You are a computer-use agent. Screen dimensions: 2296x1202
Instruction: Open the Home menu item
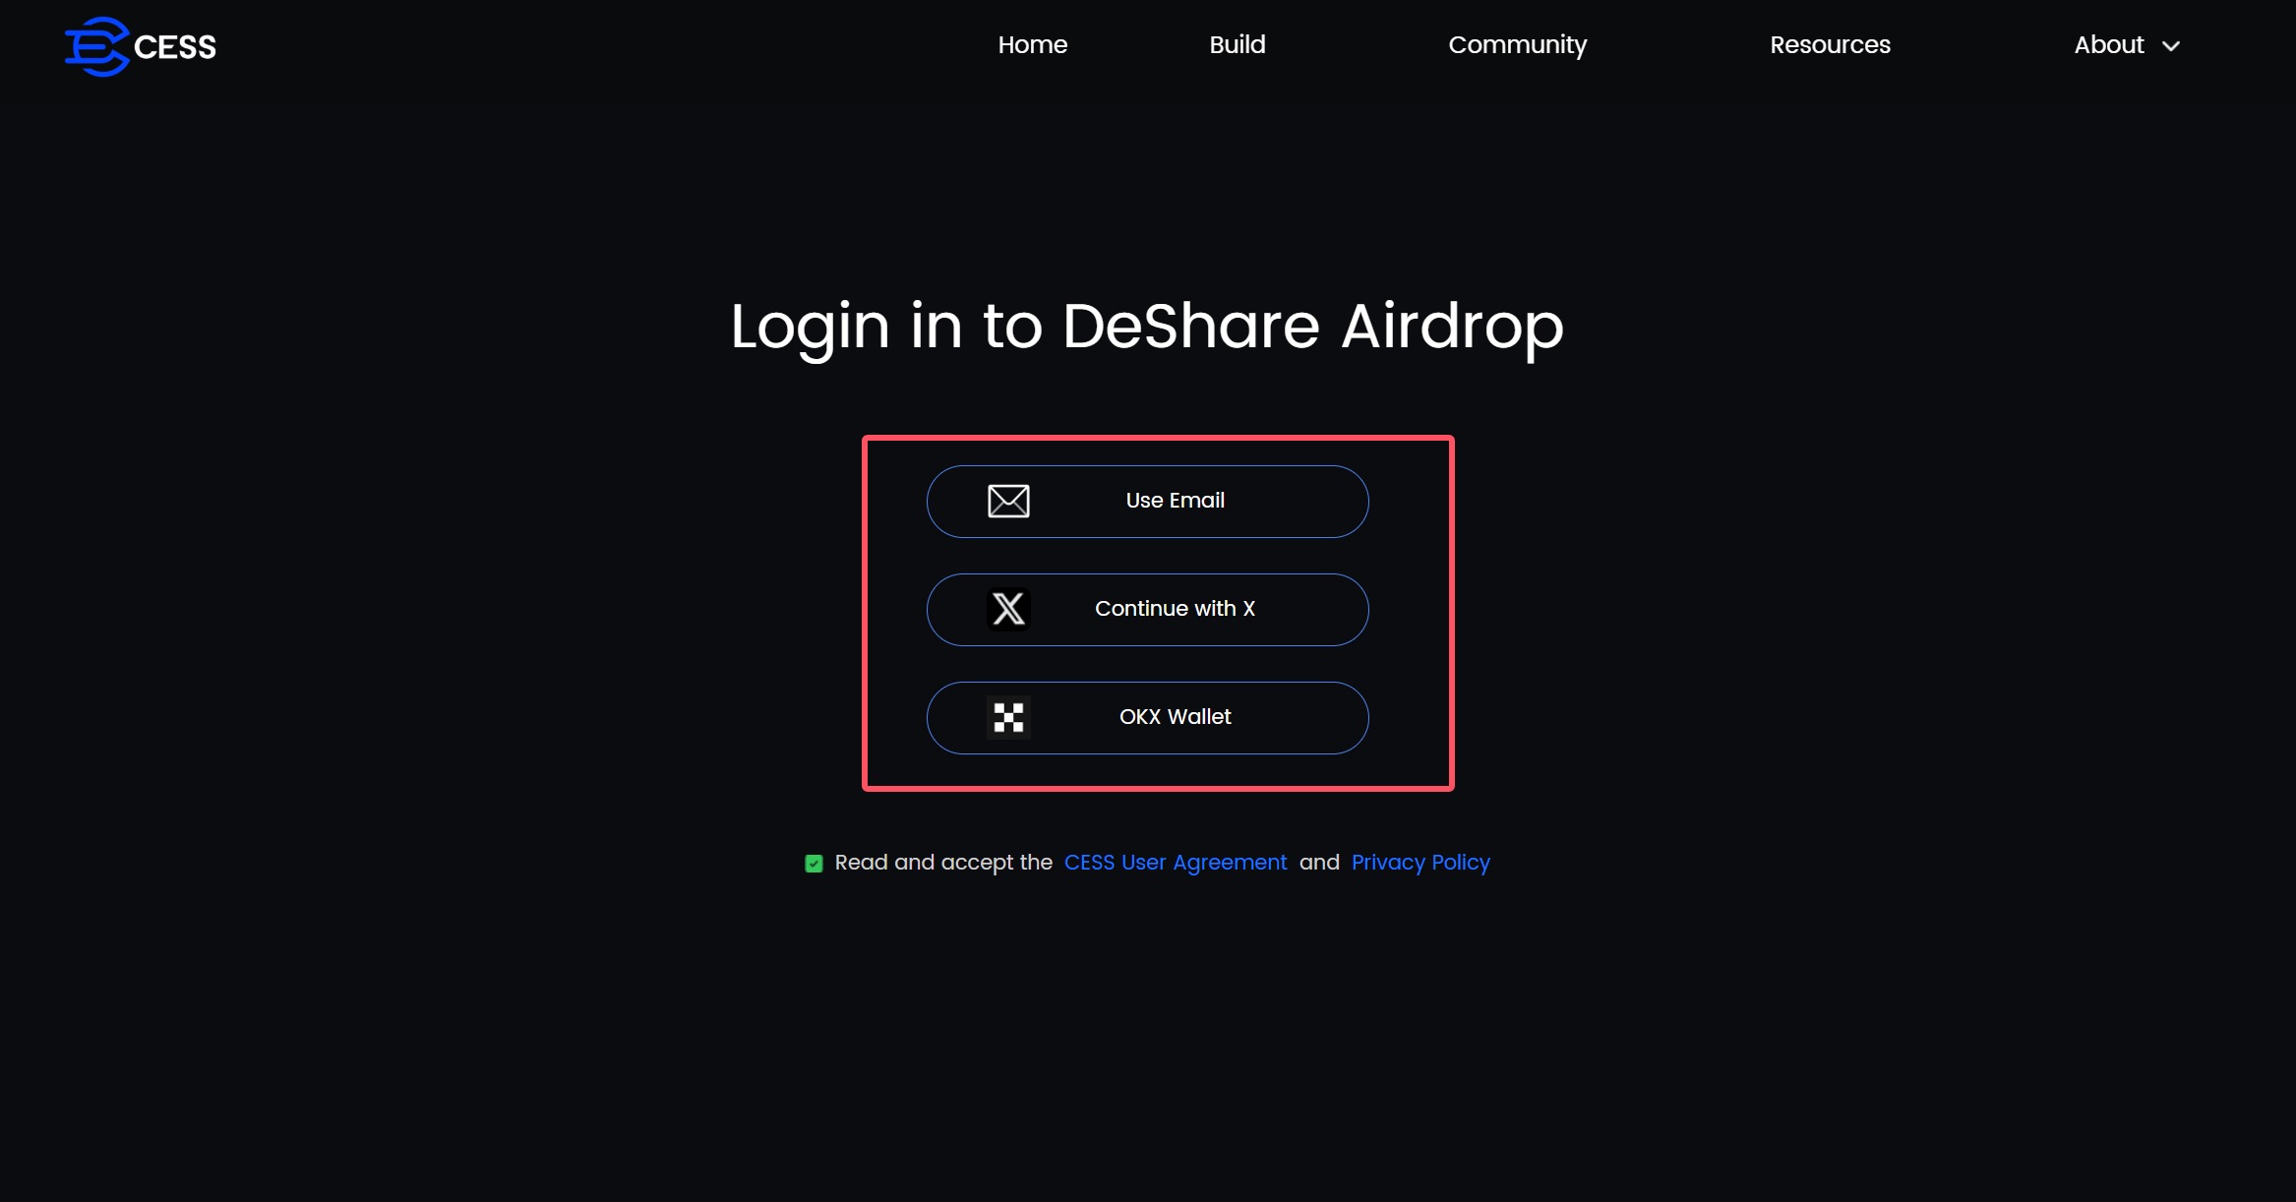[x=1032, y=45]
